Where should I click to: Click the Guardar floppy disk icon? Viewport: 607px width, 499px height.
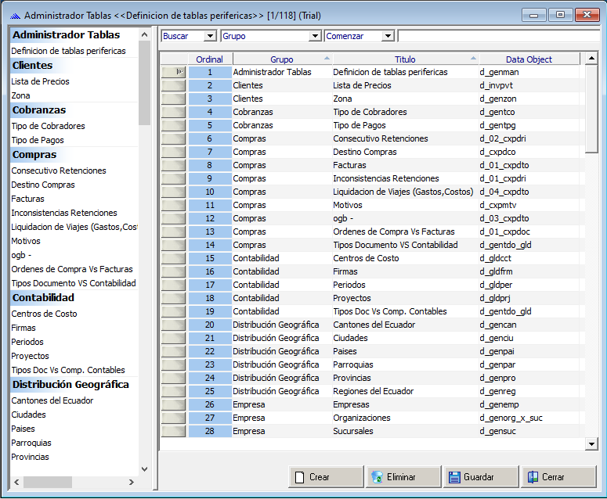(x=454, y=476)
